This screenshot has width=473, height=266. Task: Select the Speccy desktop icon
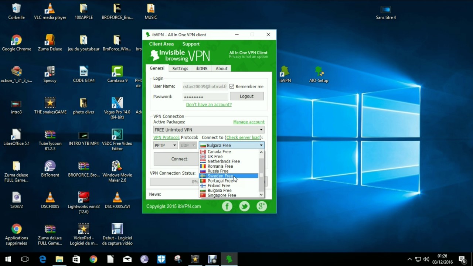tap(50, 74)
